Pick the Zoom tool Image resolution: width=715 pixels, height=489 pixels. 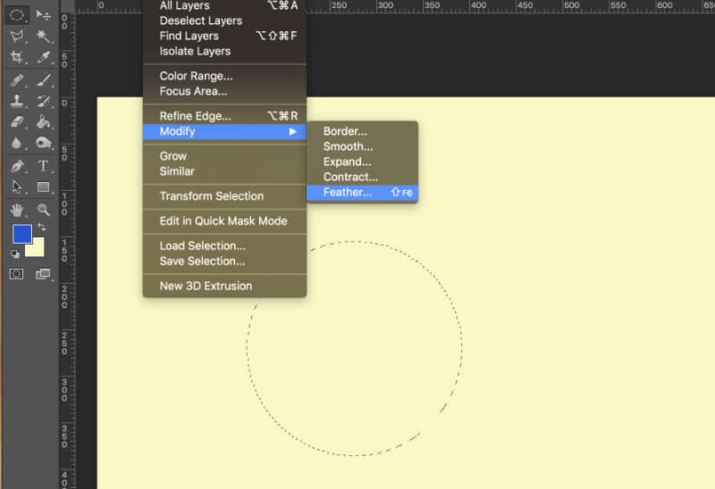(43, 210)
